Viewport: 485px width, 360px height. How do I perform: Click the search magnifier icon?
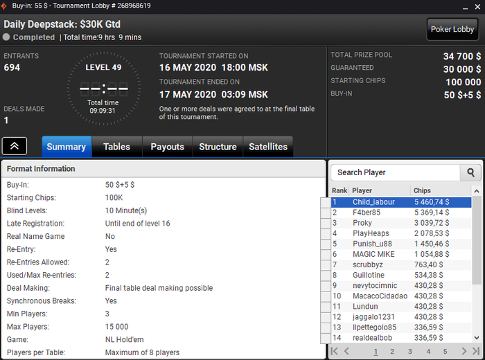click(x=470, y=172)
